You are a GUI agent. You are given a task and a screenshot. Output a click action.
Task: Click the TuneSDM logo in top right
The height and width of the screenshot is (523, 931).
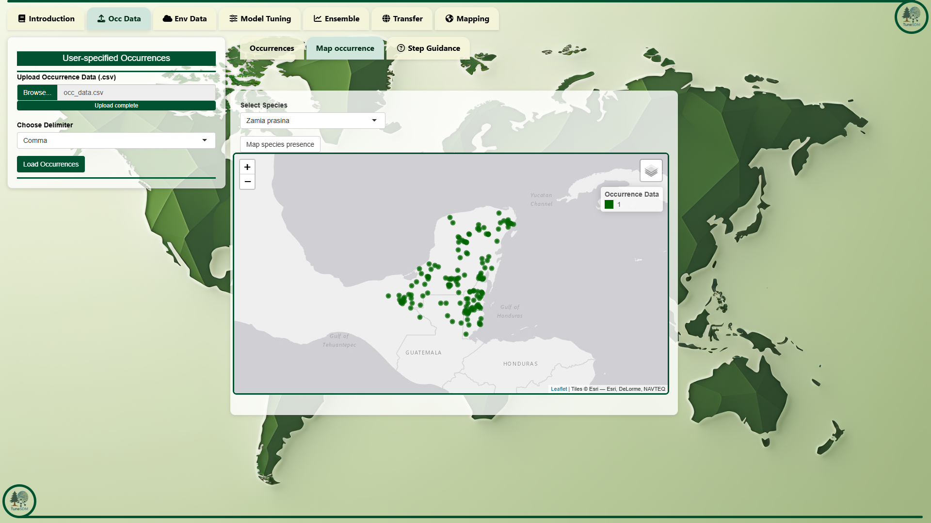pyautogui.click(x=911, y=17)
